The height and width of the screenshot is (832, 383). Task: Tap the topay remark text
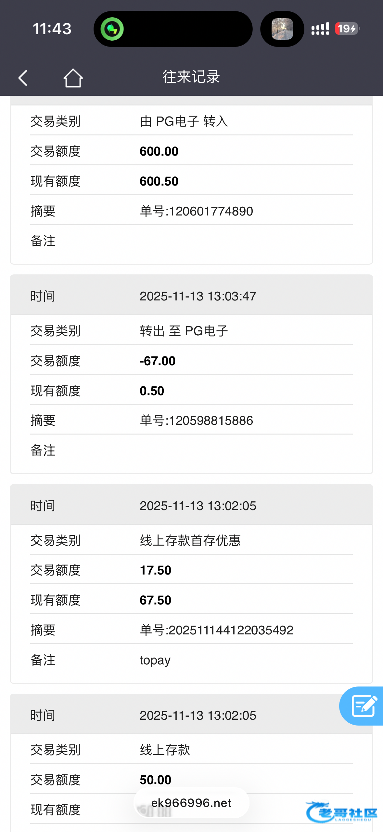[155, 660]
